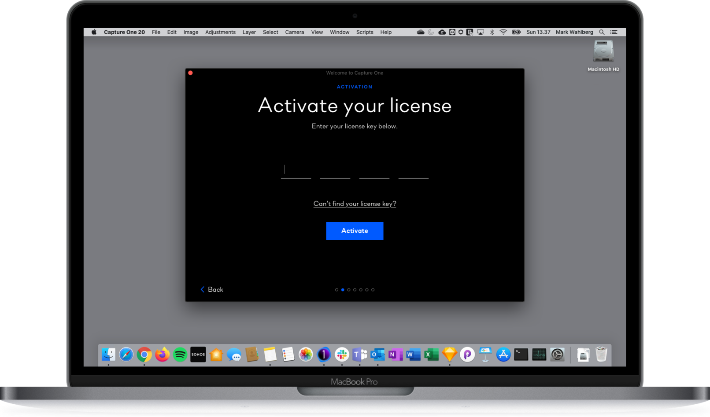The height and width of the screenshot is (417, 710).
Task: Open the Mark Wahlberg user menu
Action: coord(574,32)
